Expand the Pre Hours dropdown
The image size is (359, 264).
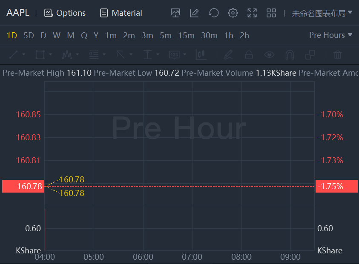click(x=331, y=35)
